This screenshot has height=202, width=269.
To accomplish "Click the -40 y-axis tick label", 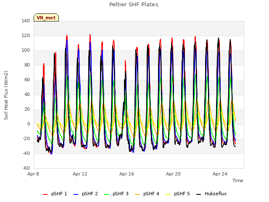I will tap(26, 153).
